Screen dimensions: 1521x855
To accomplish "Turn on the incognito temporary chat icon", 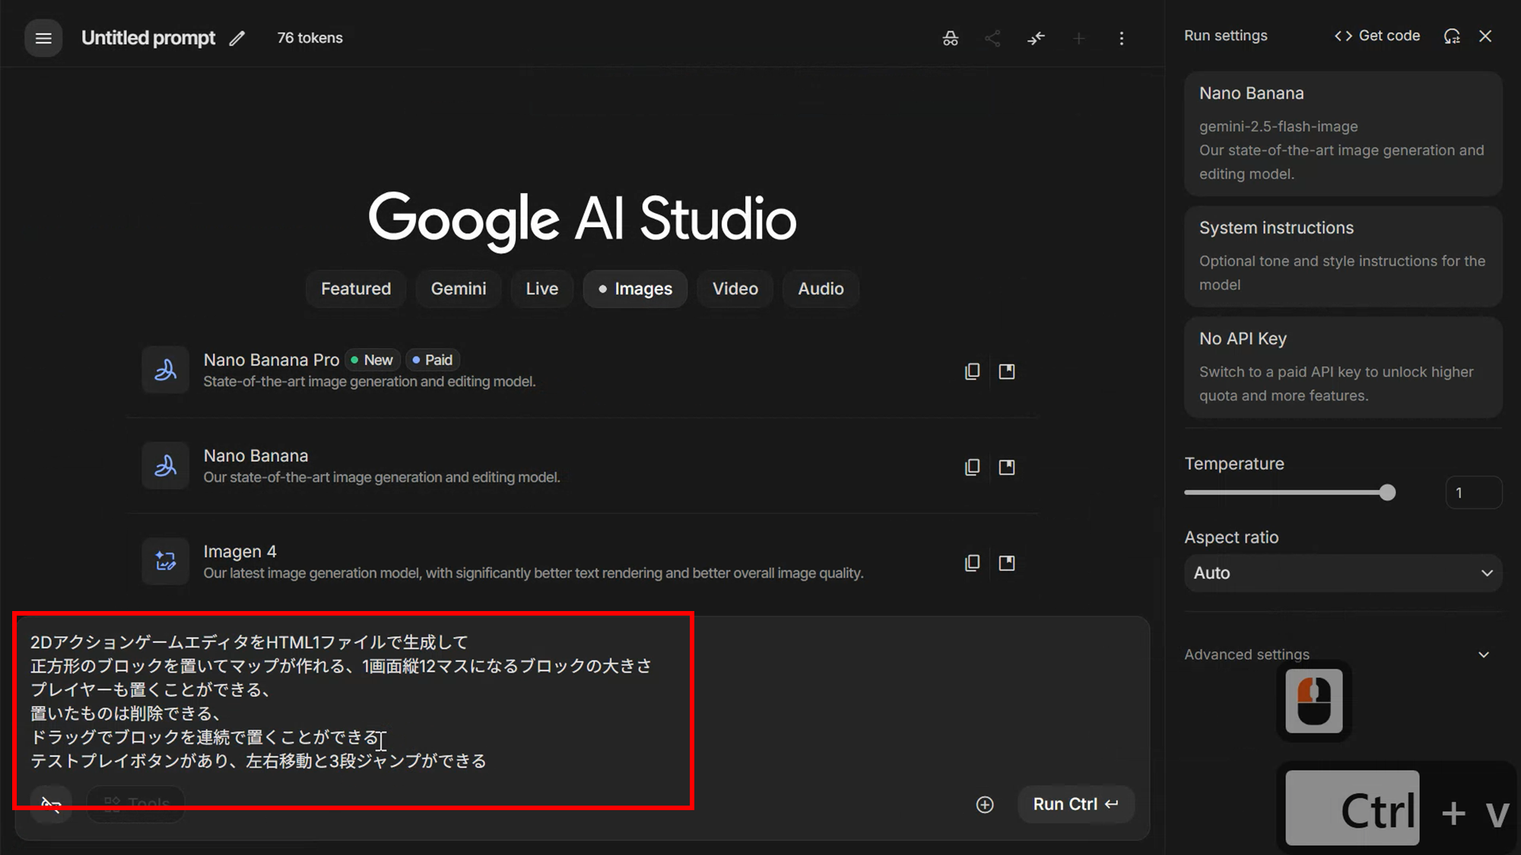I will (x=950, y=38).
